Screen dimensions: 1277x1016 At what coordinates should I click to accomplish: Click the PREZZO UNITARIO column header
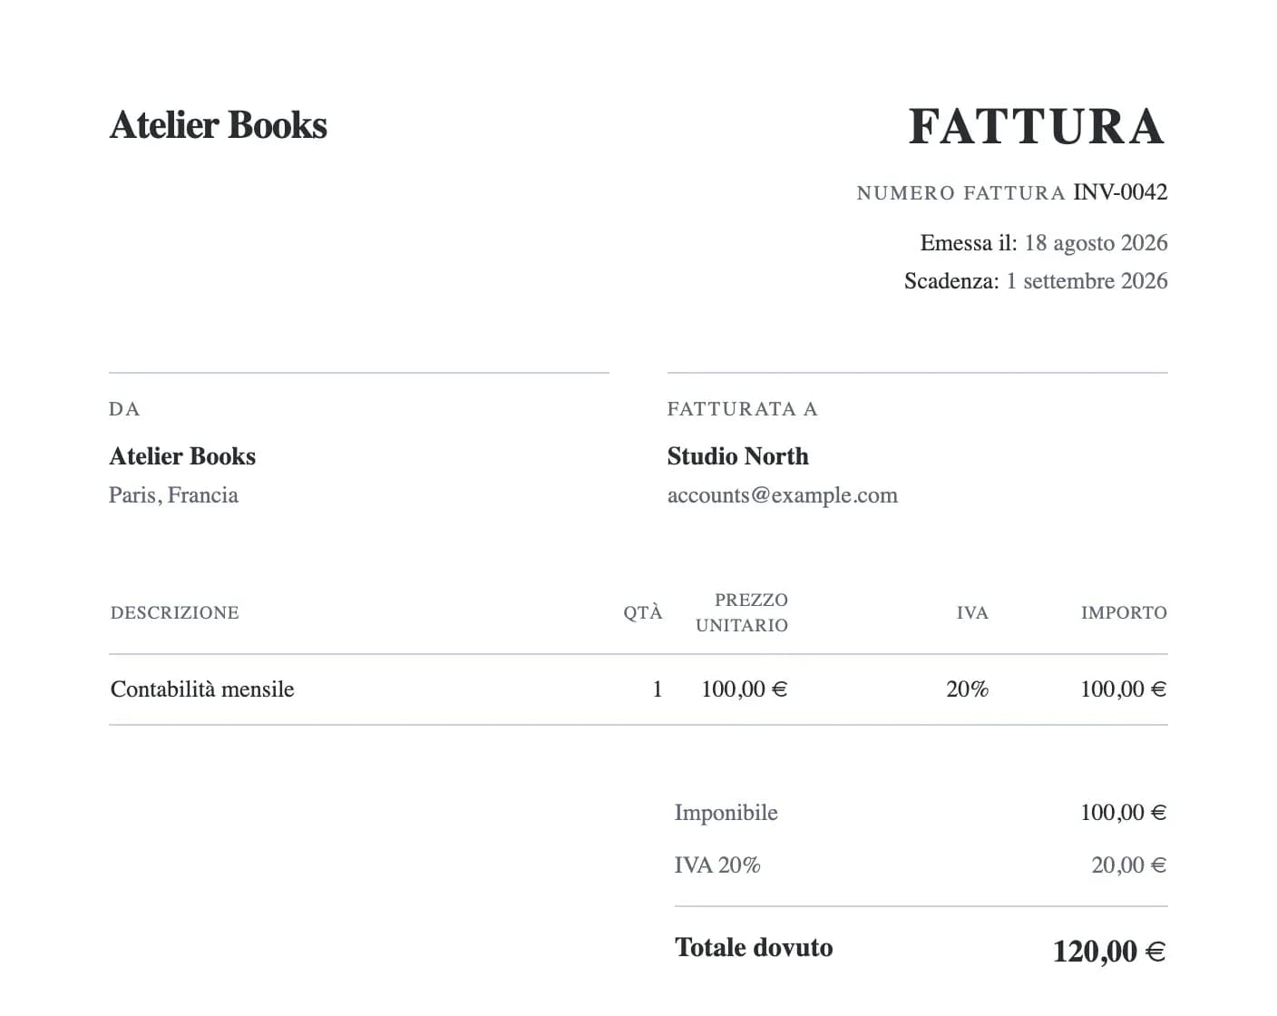742,612
